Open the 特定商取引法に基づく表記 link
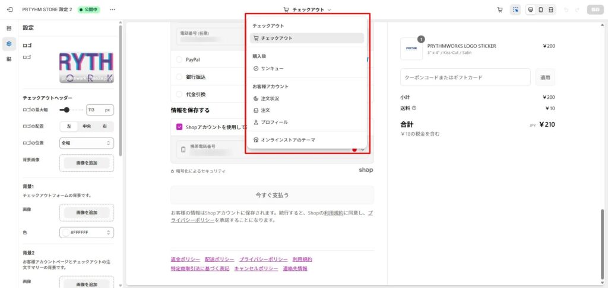 [200, 268]
